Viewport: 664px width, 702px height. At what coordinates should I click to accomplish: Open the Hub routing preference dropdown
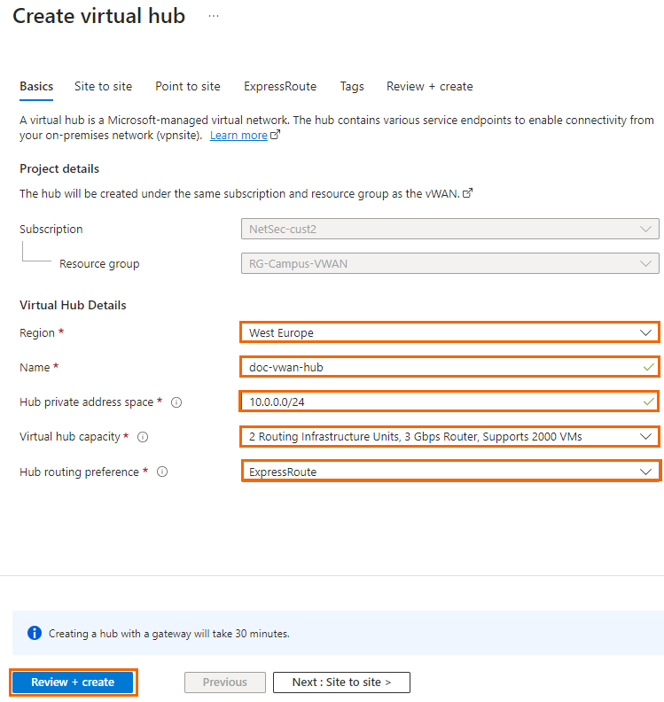click(x=450, y=472)
